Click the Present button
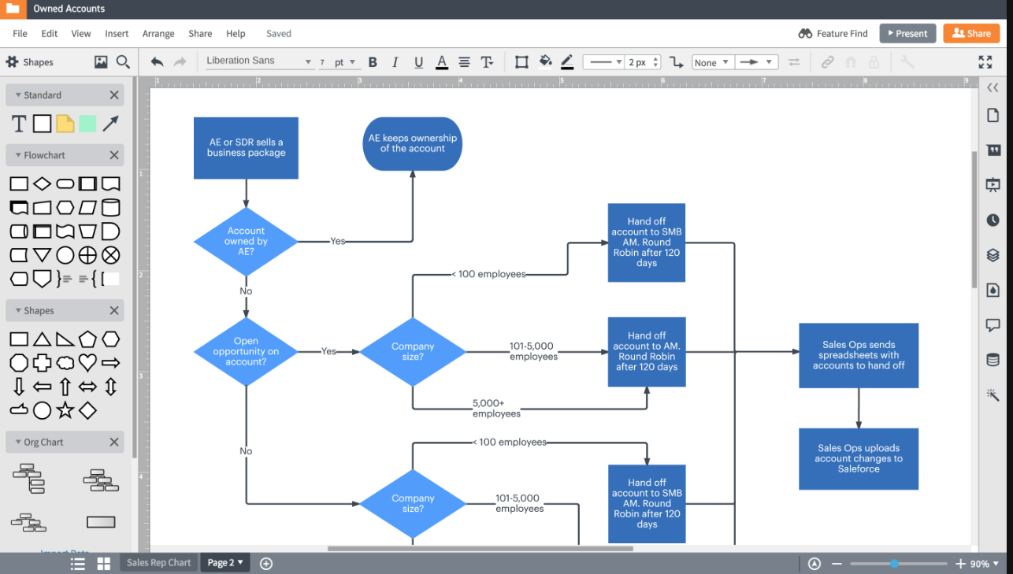 (907, 33)
